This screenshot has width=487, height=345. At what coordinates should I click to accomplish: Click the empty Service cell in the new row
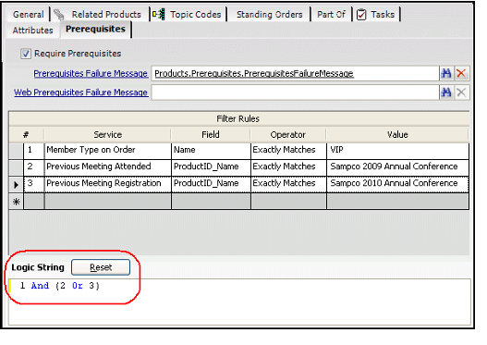[x=108, y=201]
